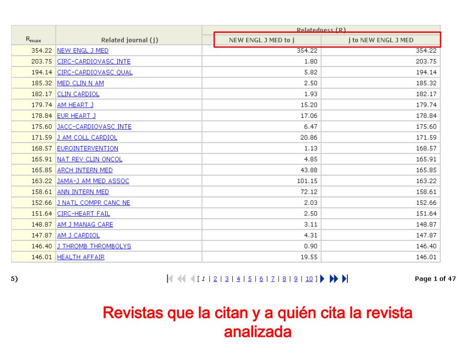Click the 'j to NEW ENGL J MED' header
473x355 pixels.
pyautogui.click(x=381, y=40)
